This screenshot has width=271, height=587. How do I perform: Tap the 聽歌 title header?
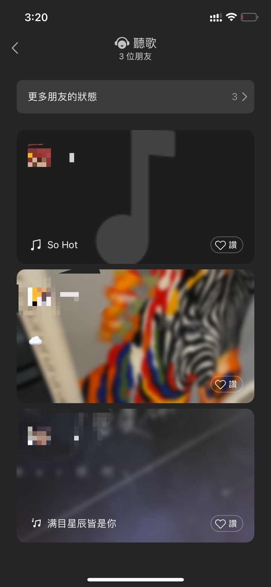click(145, 43)
